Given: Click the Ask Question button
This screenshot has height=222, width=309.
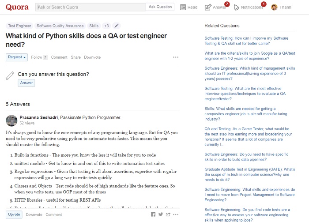Looking at the screenshot, I should (160, 7).
